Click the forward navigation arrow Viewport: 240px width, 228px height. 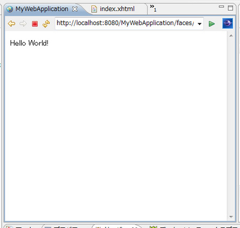click(23, 23)
